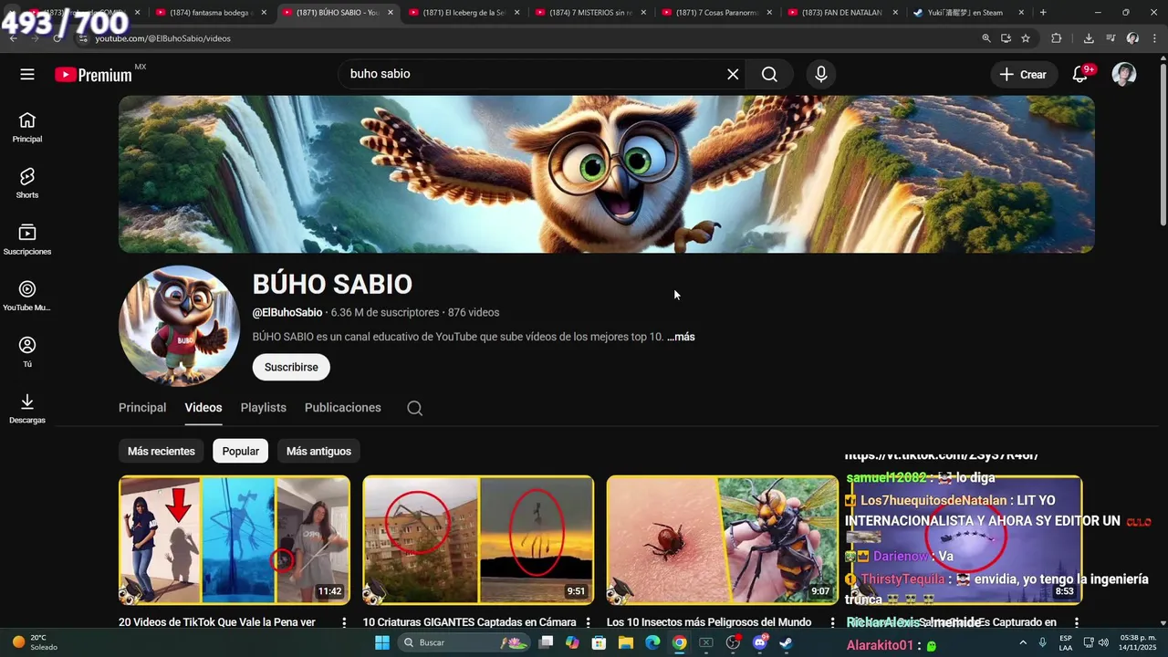Click the BÚHO SABIO channel avatar

point(179,326)
